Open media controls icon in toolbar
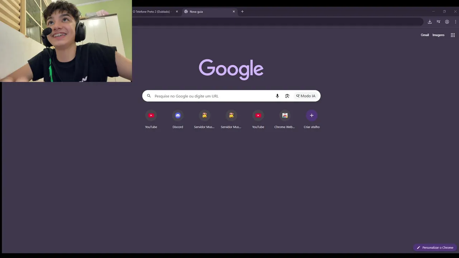This screenshot has width=459, height=258. (438, 22)
